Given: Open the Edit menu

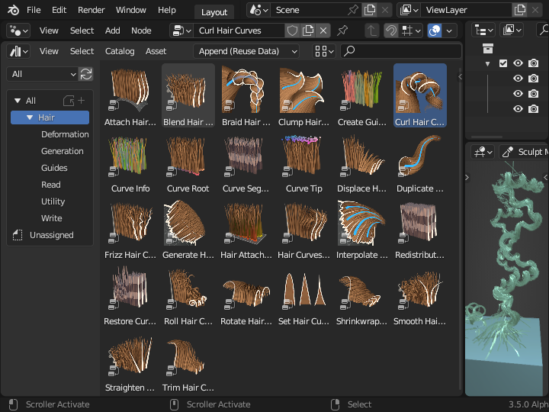Looking at the screenshot, I should pos(59,10).
